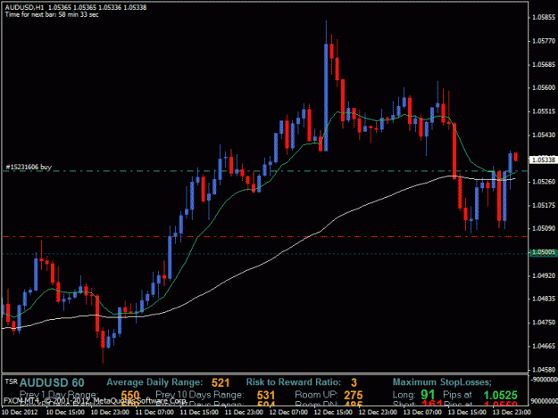Click price axis value 1.05515

click(x=544, y=111)
